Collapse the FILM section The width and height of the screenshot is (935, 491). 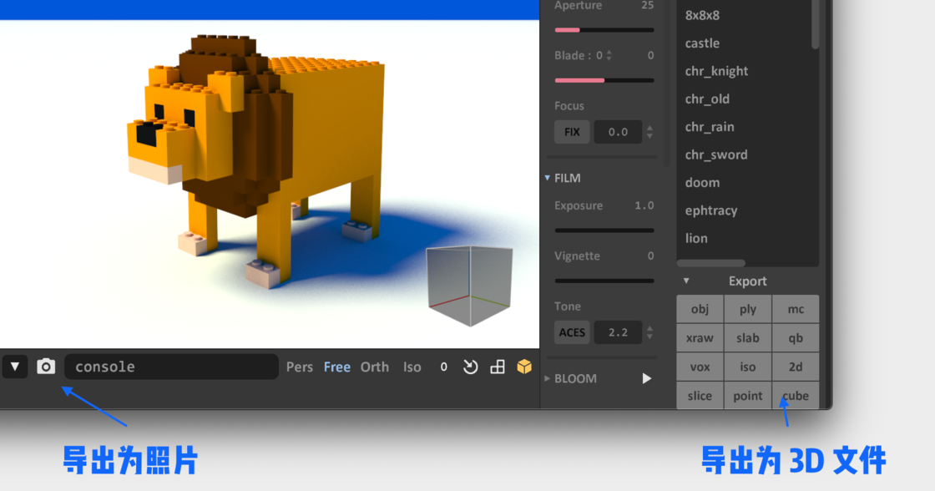point(548,178)
